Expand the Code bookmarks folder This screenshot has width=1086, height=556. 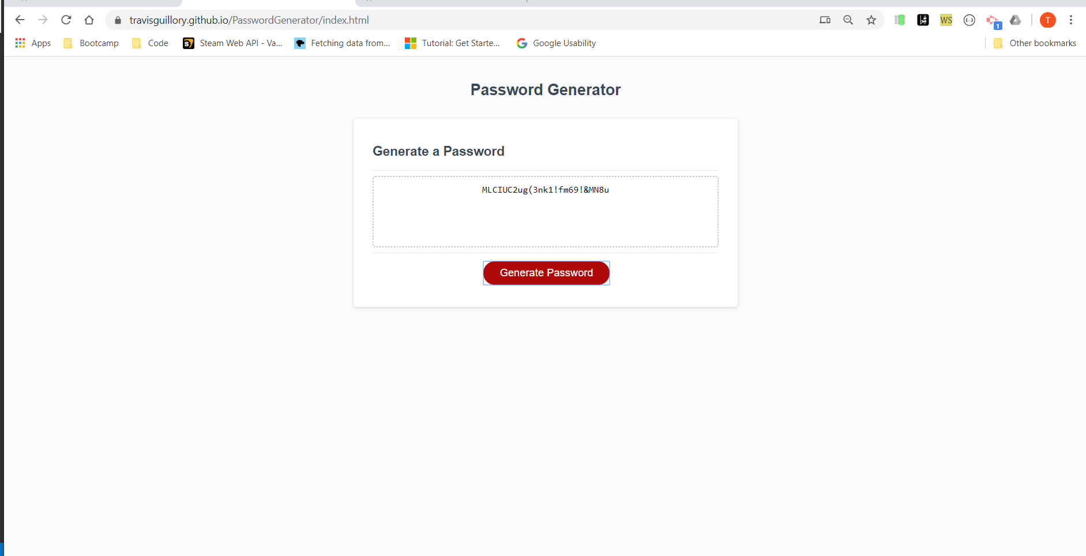150,43
